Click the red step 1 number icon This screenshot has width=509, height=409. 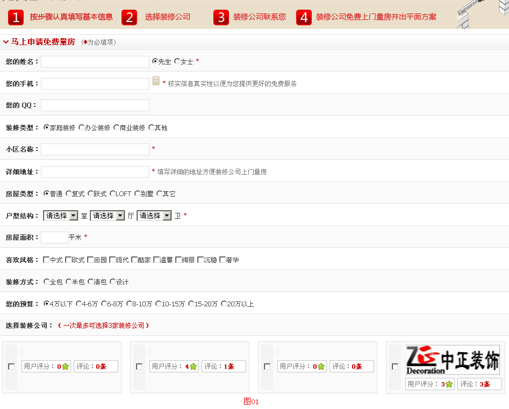15,17
